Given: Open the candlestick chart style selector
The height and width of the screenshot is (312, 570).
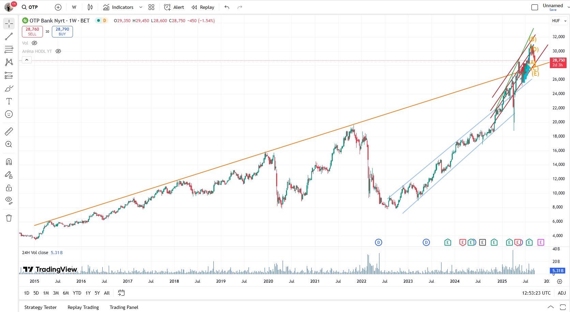Looking at the screenshot, I should (x=90, y=7).
